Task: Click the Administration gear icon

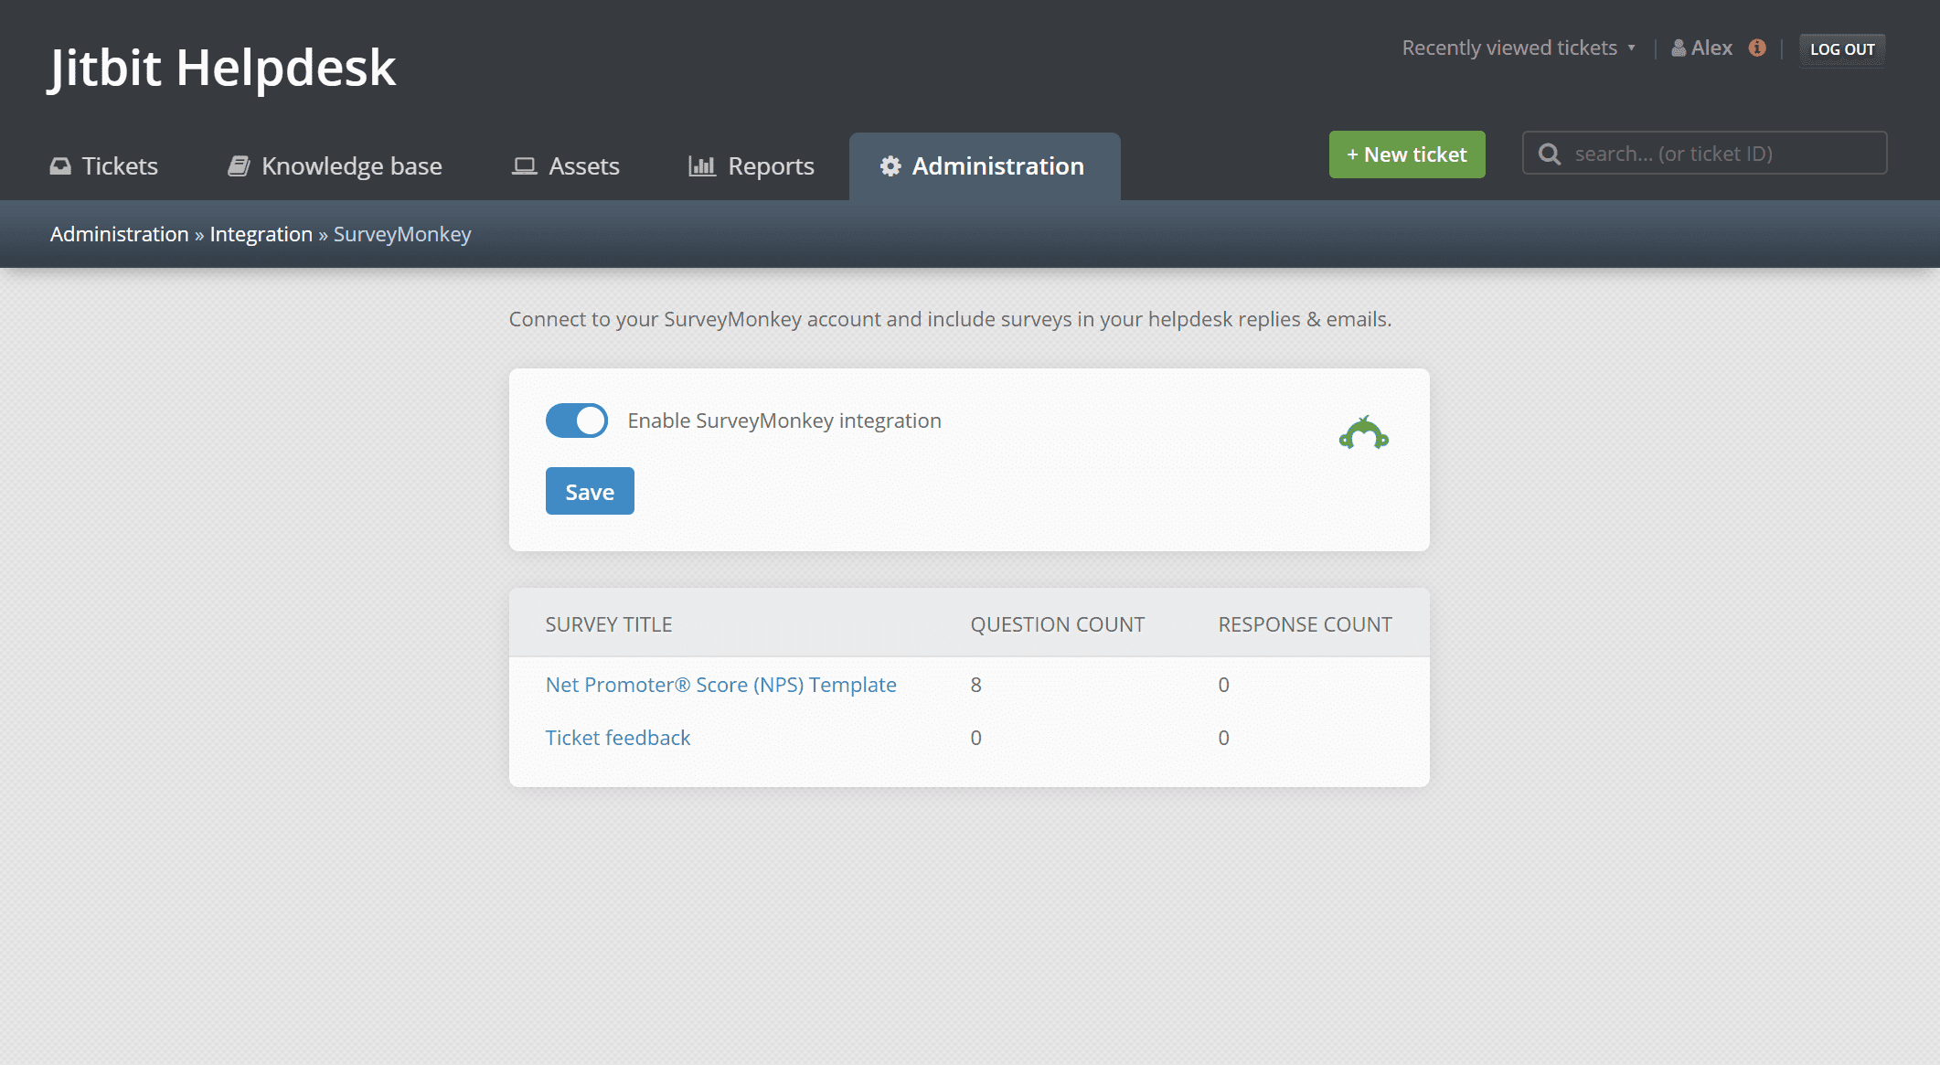Action: coord(890,166)
